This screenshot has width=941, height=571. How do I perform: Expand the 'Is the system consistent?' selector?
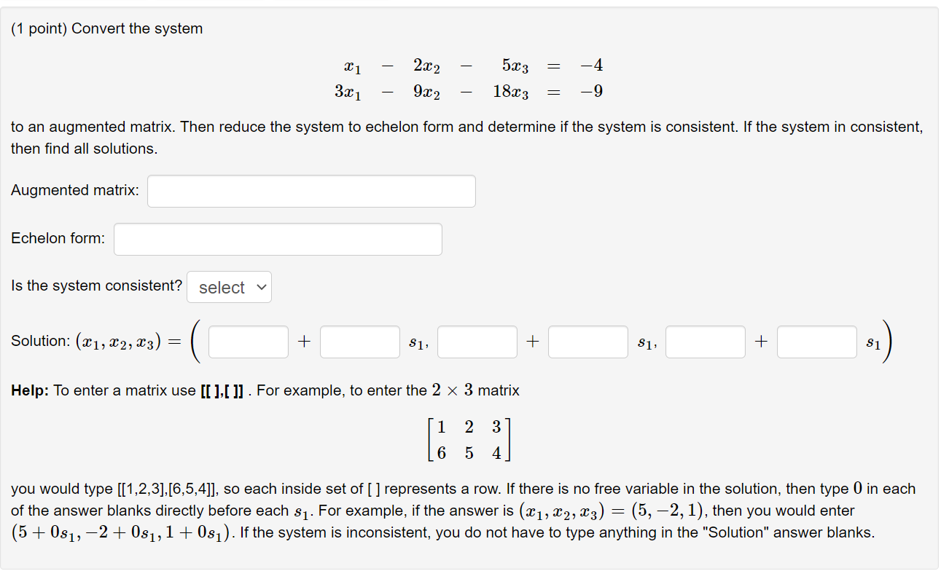tap(229, 286)
